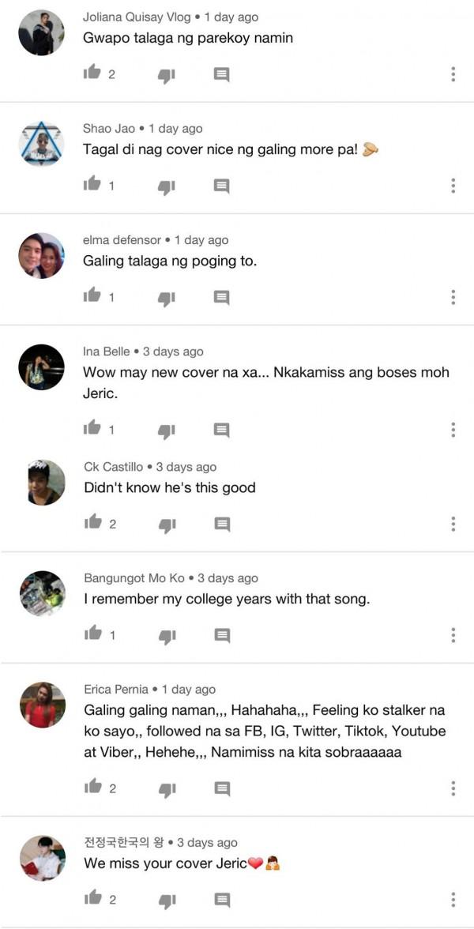Dislike Shao Jao's comment
This screenshot has width=474, height=929.
[166, 186]
